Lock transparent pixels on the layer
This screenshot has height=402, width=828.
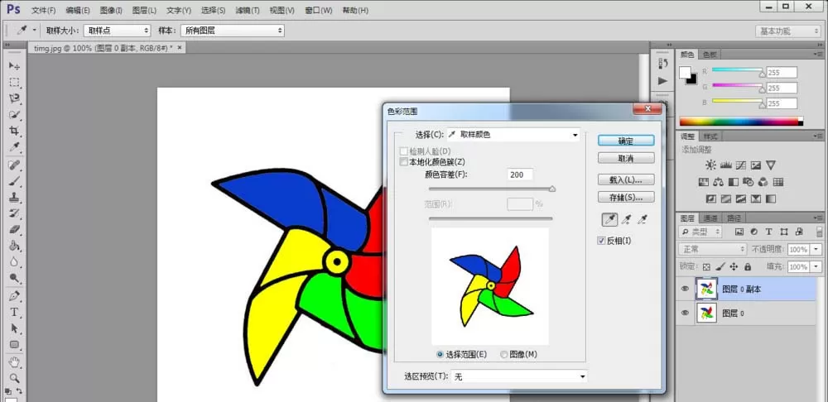point(706,267)
